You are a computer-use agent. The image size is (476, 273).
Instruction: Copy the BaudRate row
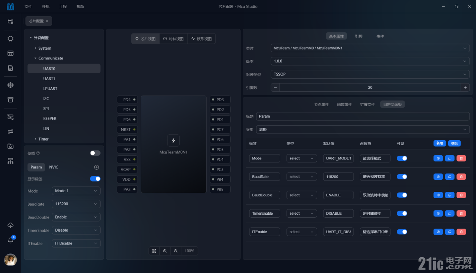pyautogui.click(x=450, y=177)
